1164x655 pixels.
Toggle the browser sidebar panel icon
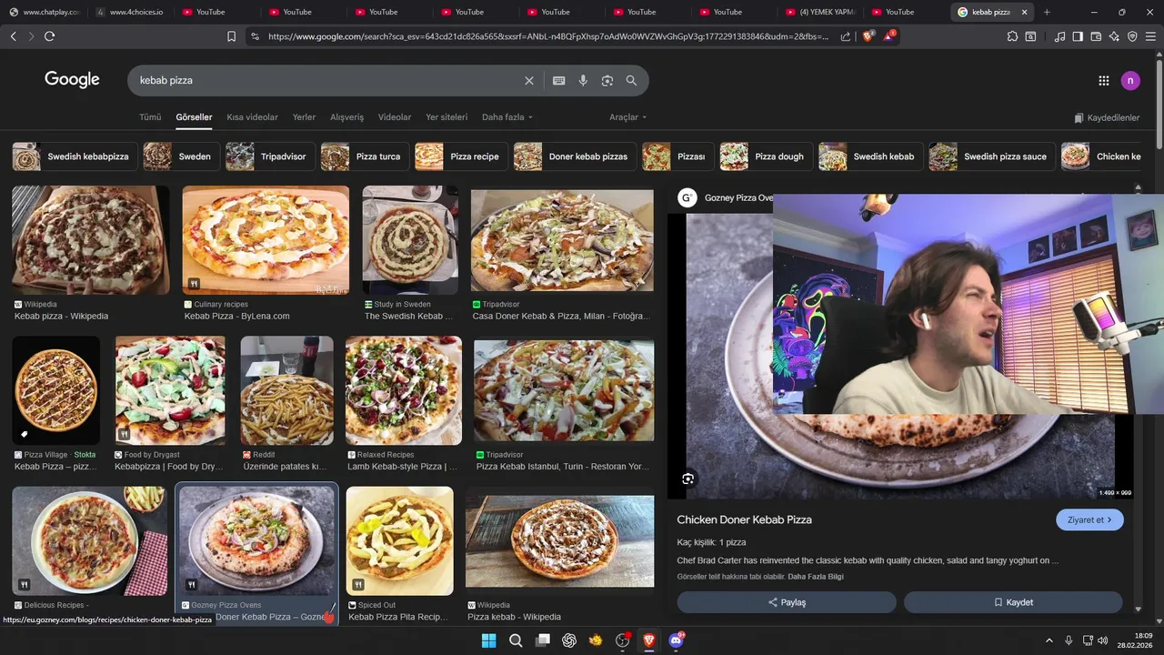coord(1078,36)
